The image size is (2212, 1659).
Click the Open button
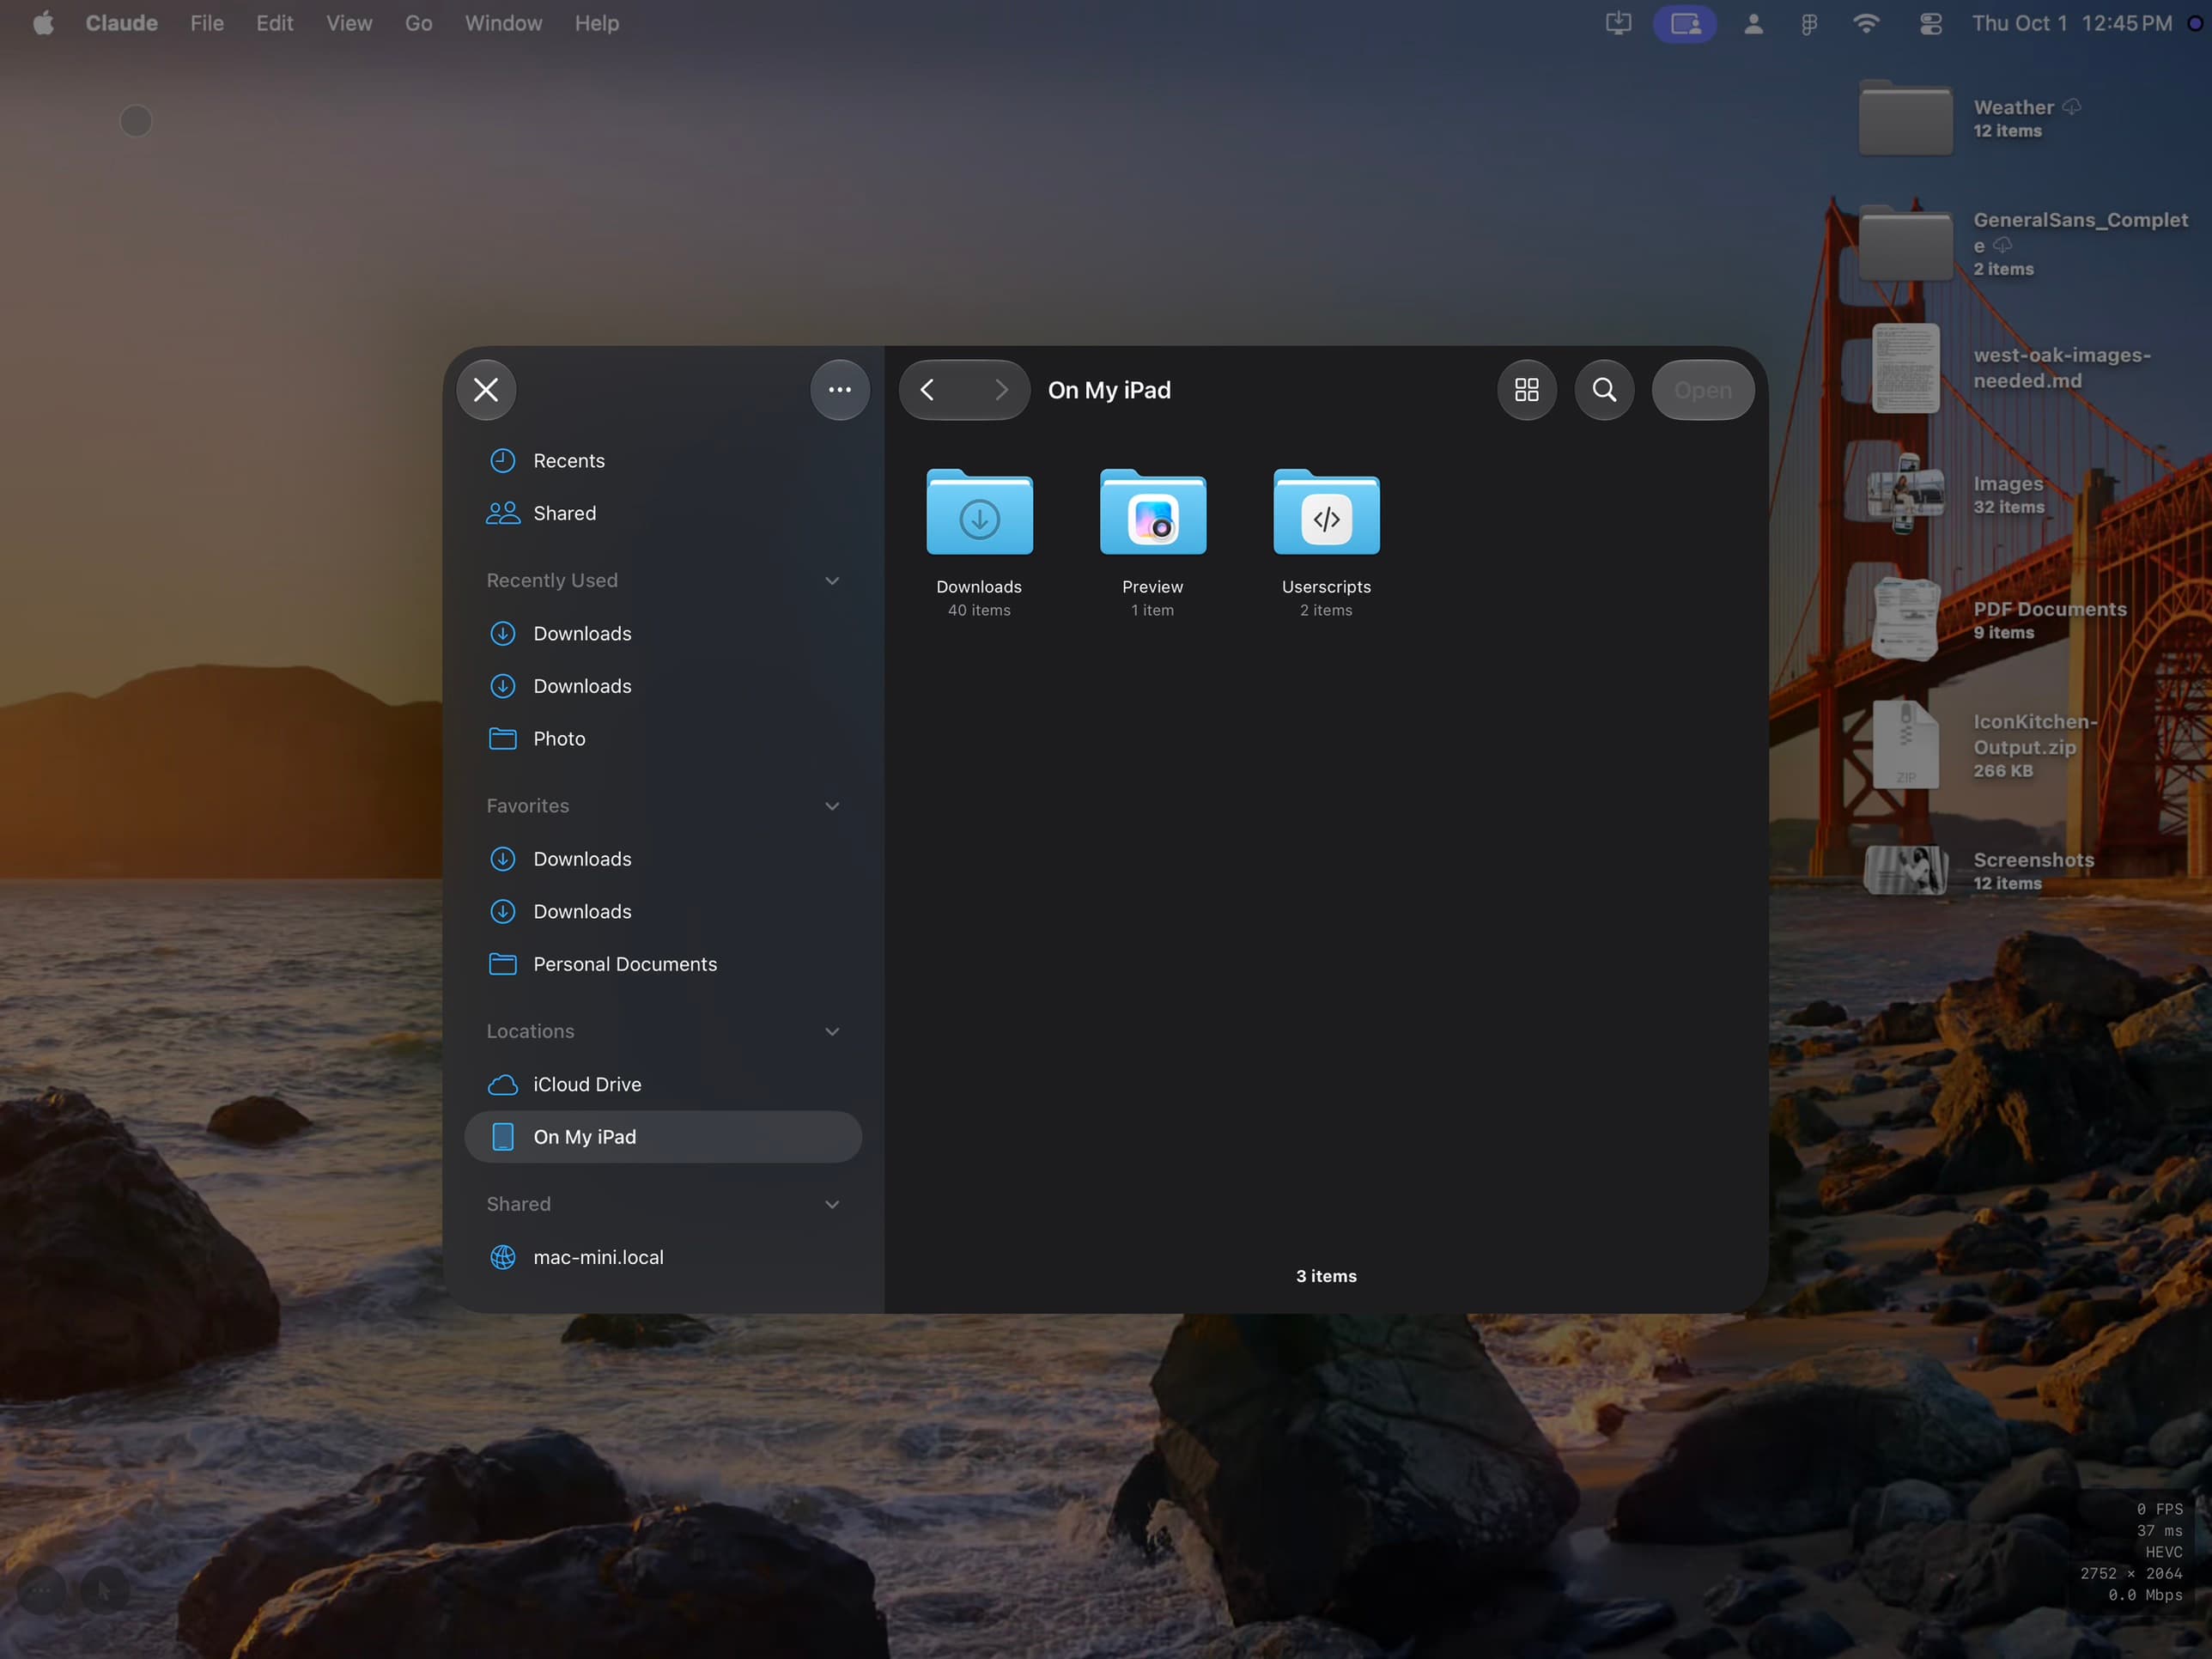[1703, 390]
